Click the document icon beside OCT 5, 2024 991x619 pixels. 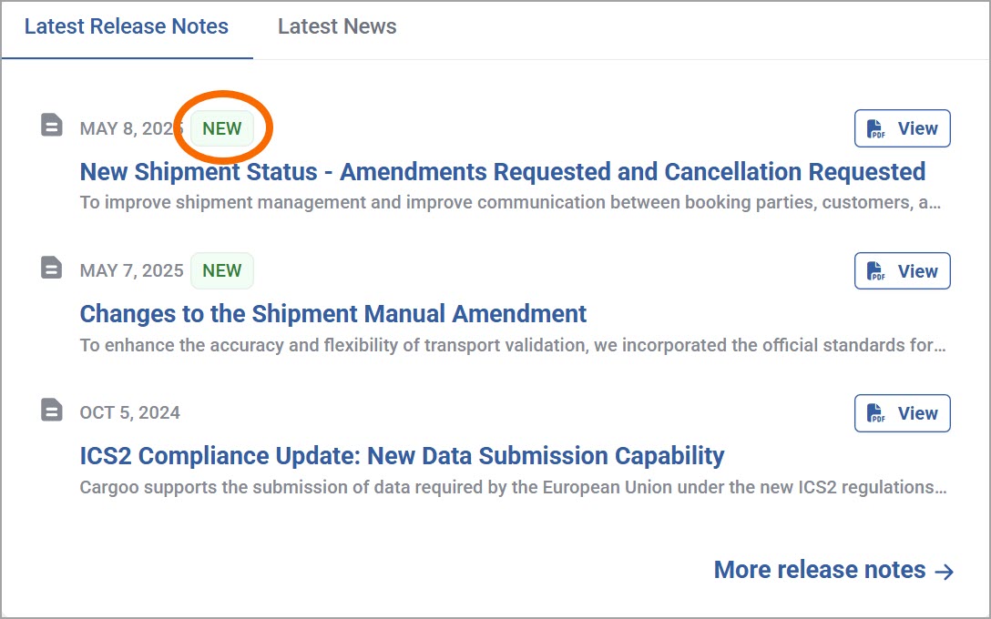pos(52,410)
